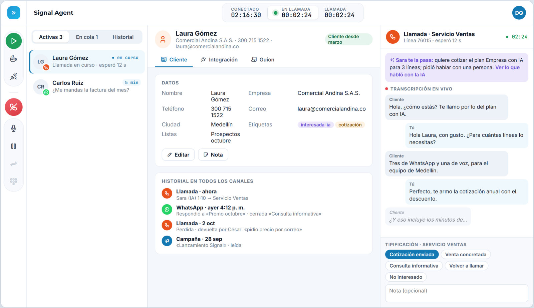Open the Guion tab
Viewport: 534px width, 308px height.
pyautogui.click(x=263, y=60)
